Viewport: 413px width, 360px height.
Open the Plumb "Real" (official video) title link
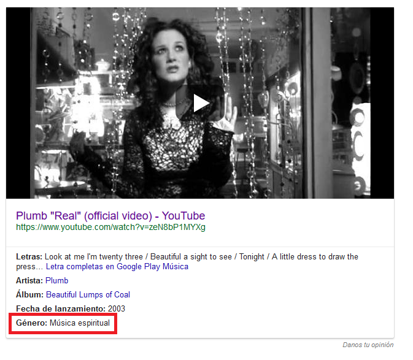pyautogui.click(x=110, y=216)
